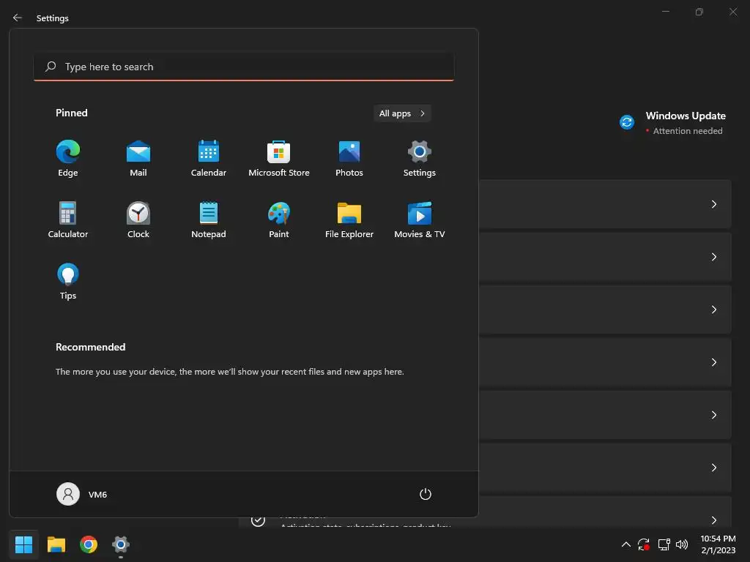The image size is (750, 562).
Task: Click the Windows Start button on taskbar
Action: [23, 544]
